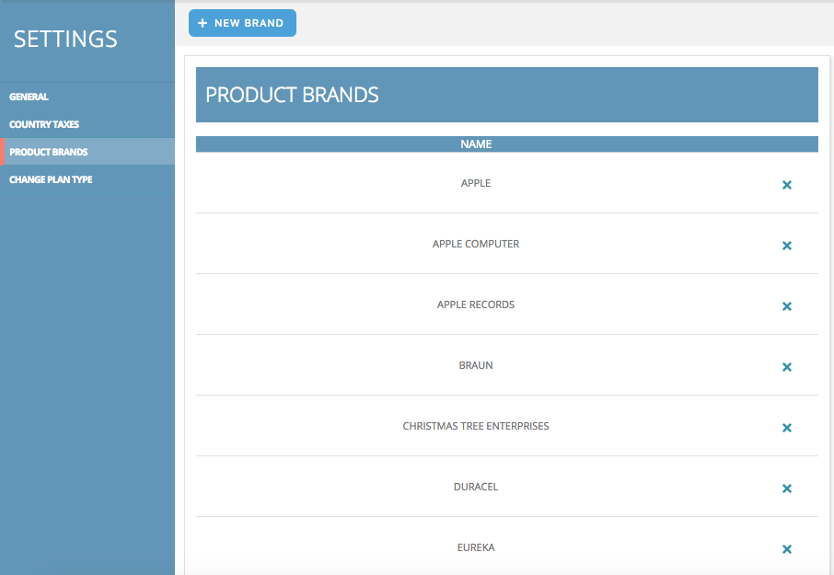Click the Product Brands panel title
The height and width of the screenshot is (575, 834).
pyautogui.click(x=292, y=95)
